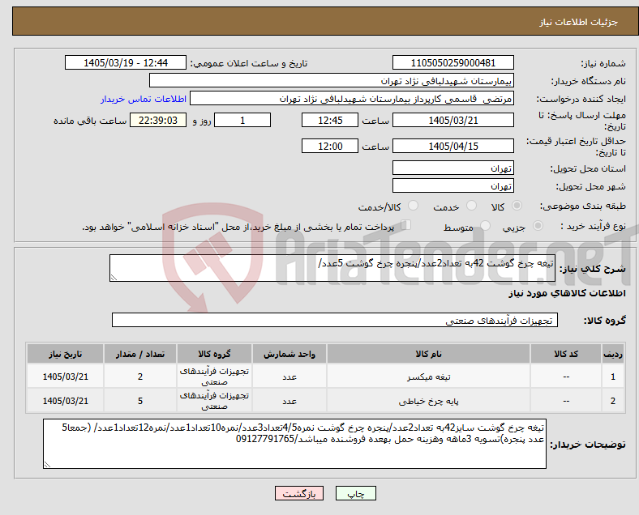This screenshot has height=515, width=639.
Task: Click the تیغه میکسر item cell
Action: click(x=428, y=377)
